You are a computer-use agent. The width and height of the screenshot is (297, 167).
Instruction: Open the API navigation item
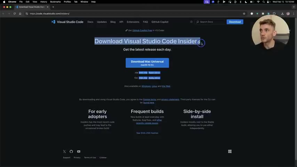121,22
